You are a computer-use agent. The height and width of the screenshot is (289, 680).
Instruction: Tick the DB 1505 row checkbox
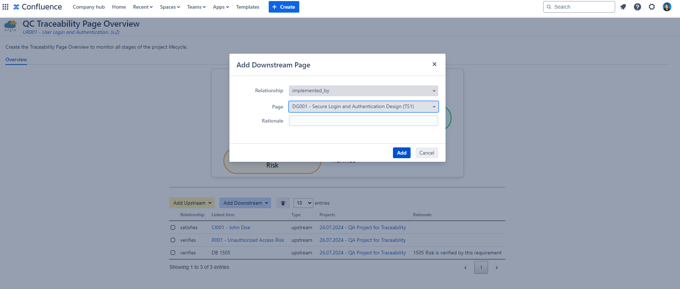173,253
